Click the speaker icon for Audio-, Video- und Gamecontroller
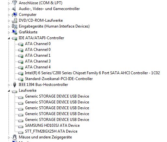The image size is (167, 142). coord(14,9)
